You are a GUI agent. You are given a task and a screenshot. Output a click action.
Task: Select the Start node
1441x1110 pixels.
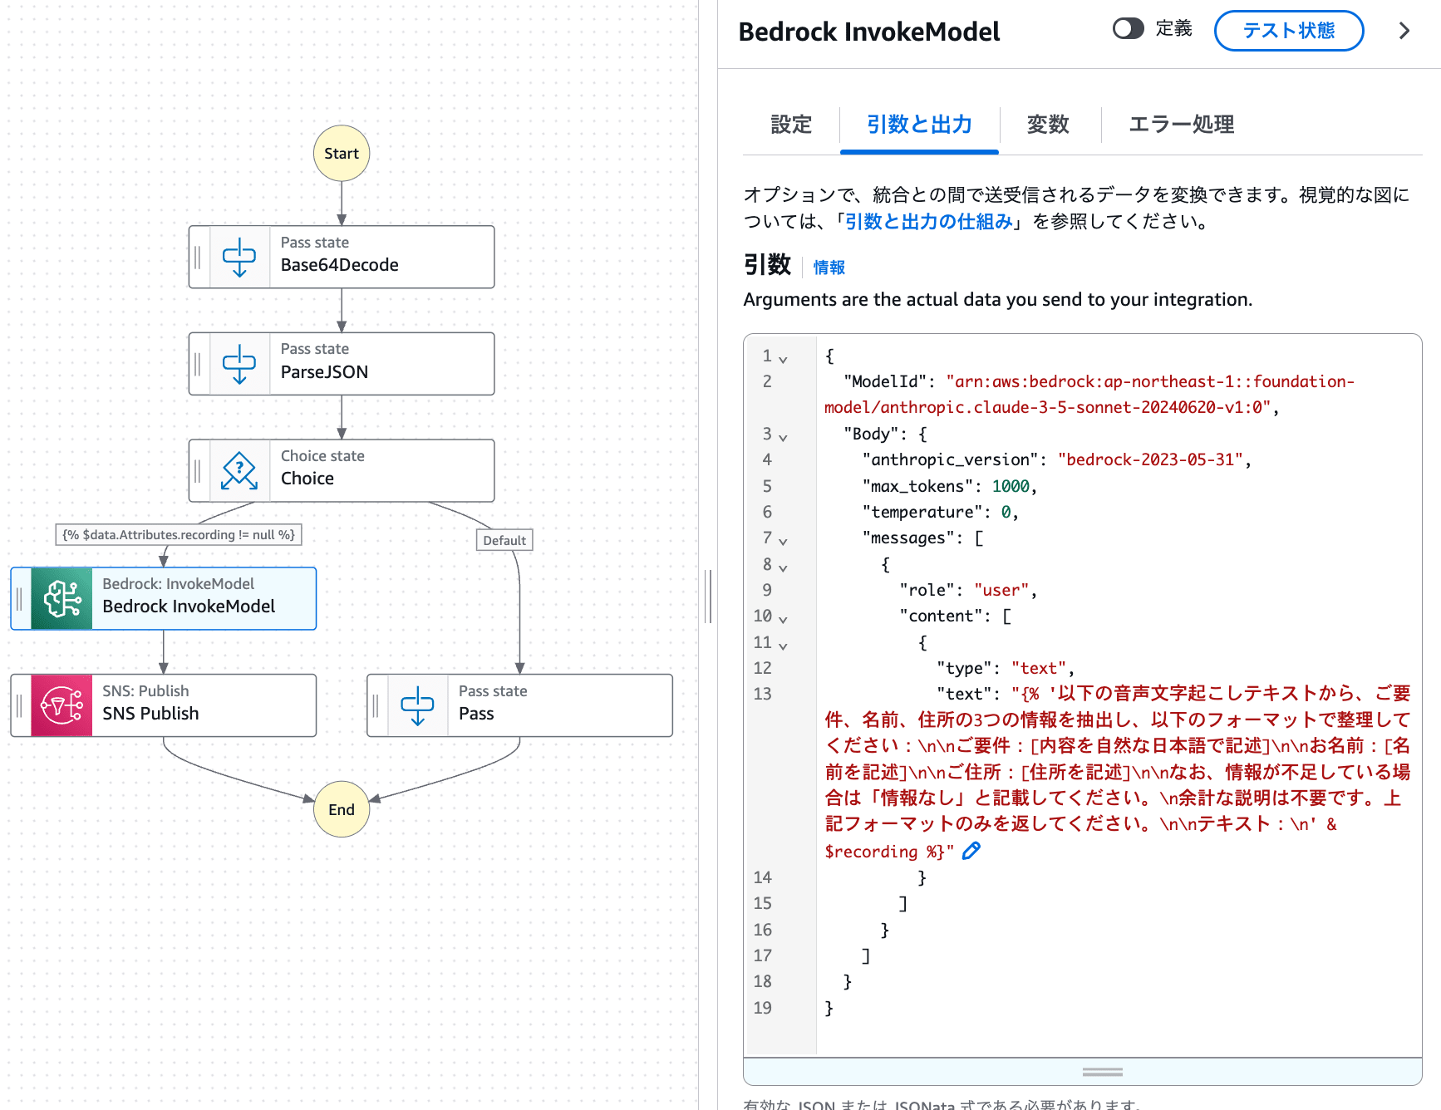click(342, 154)
